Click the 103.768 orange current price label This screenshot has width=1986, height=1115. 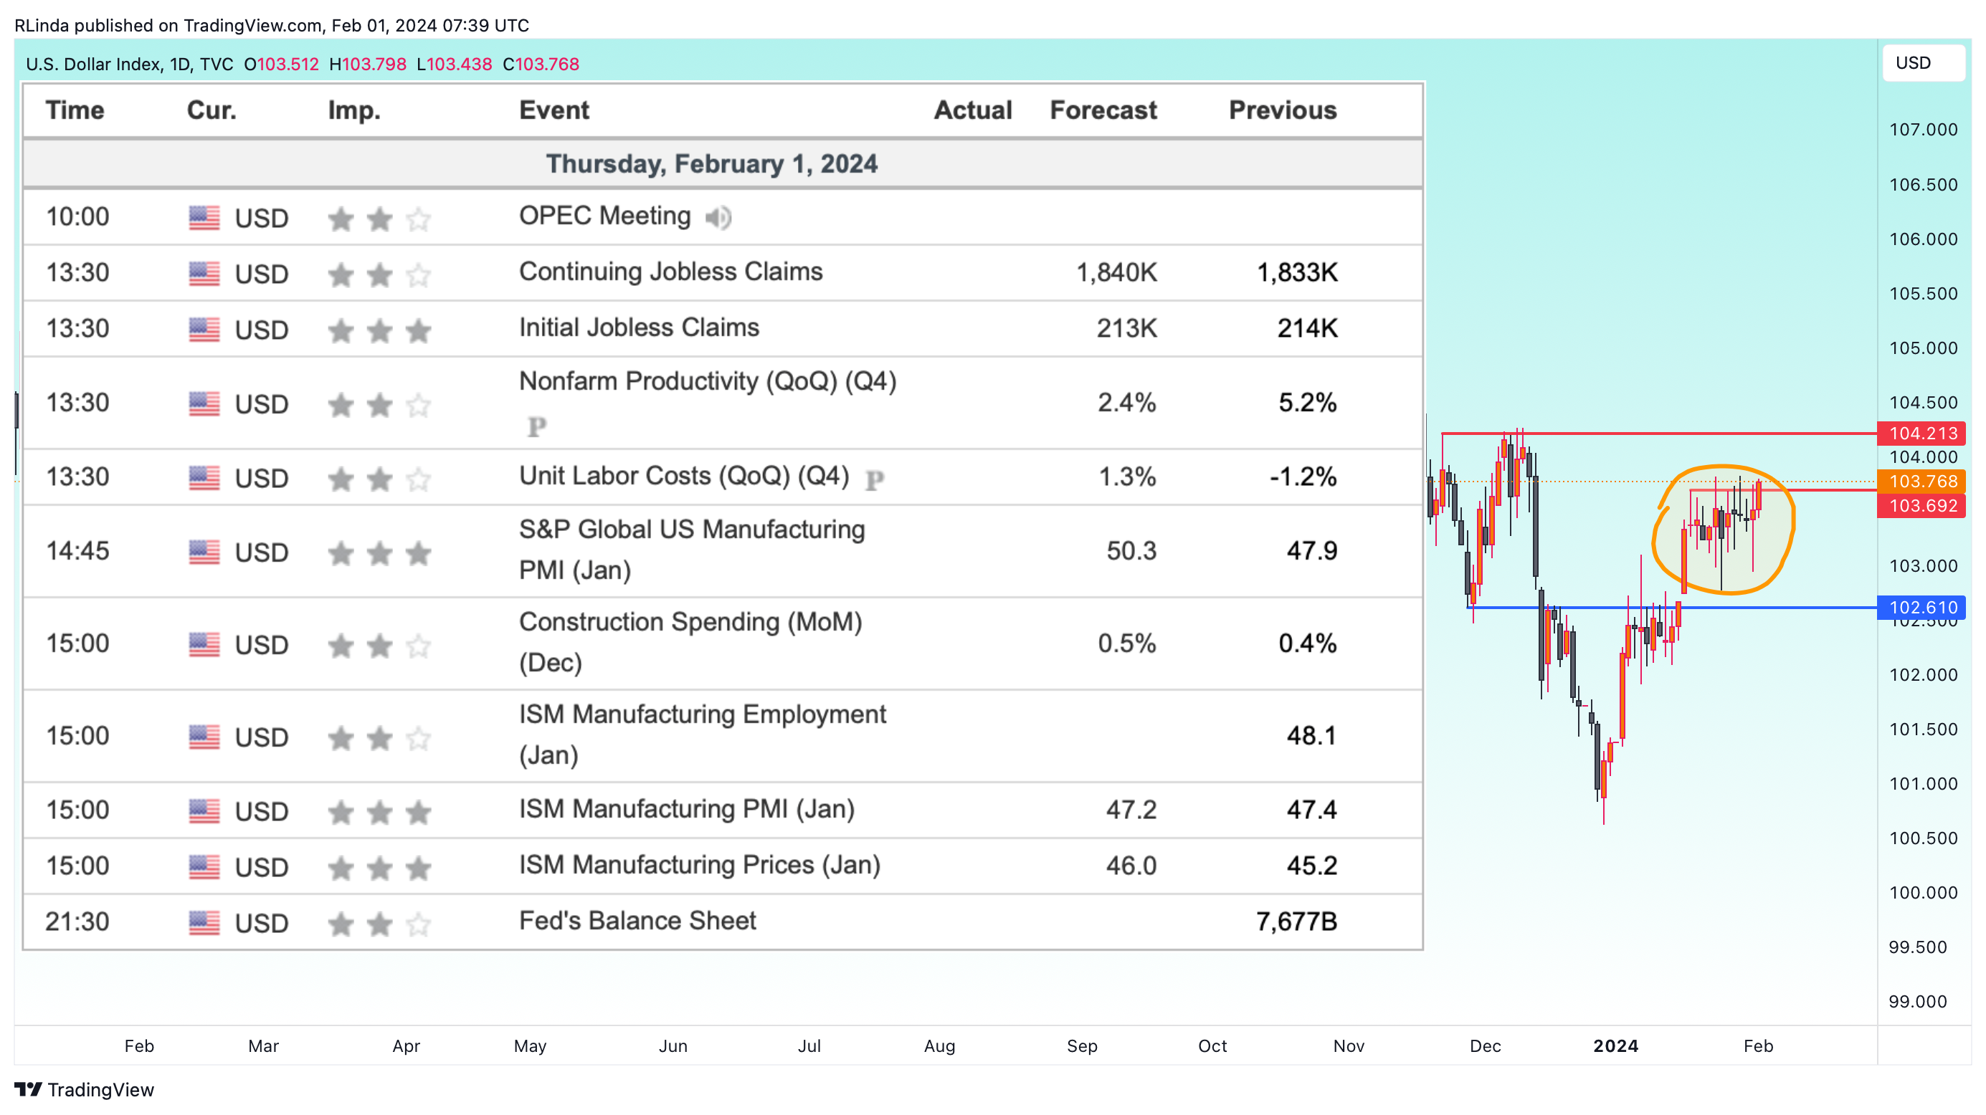coord(1923,482)
